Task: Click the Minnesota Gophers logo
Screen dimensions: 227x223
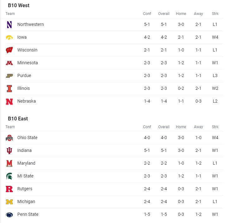Action: pos(9,63)
